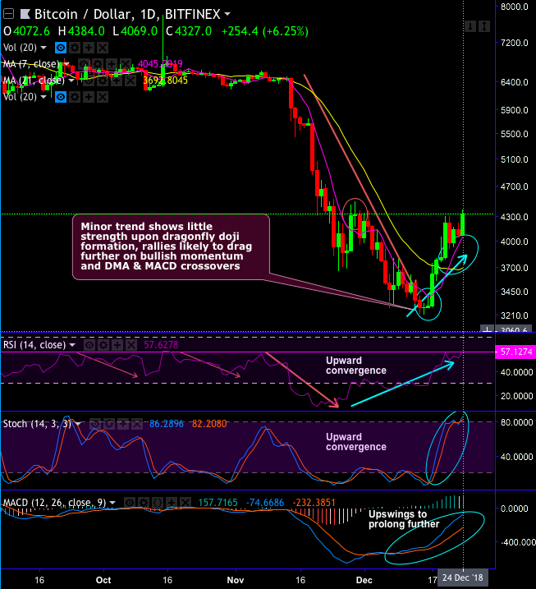The width and height of the screenshot is (536, 589).
Task: Toggle MACD indicator visibility eye
Action: click(x=130, y=503)
